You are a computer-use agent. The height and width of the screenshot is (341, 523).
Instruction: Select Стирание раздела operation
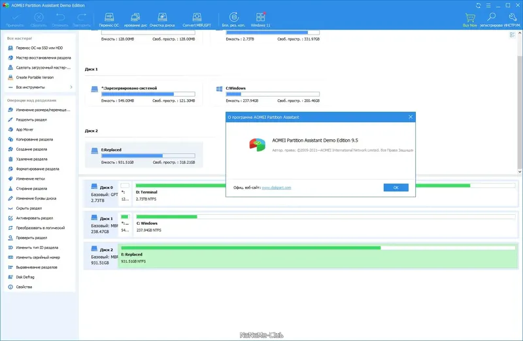pyautogui.click(x=27, y=188)
